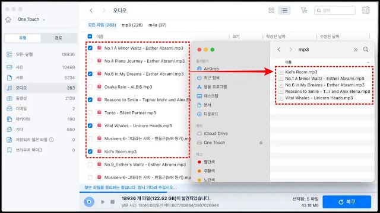Eject One Touch drive in Finder
This screenshot has height=213, width=380.
click(x=261, y=143)
